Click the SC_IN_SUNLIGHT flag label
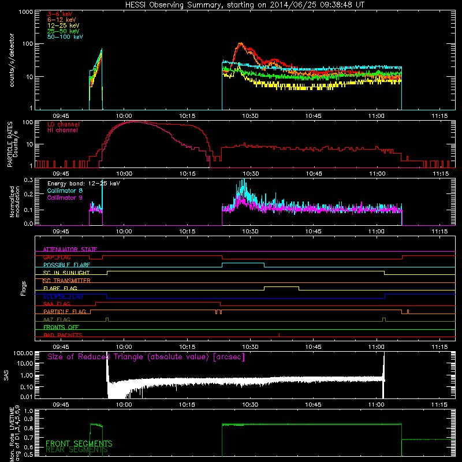Image resolution: width=462 pixels, height=462 pixels. [66, 273]
